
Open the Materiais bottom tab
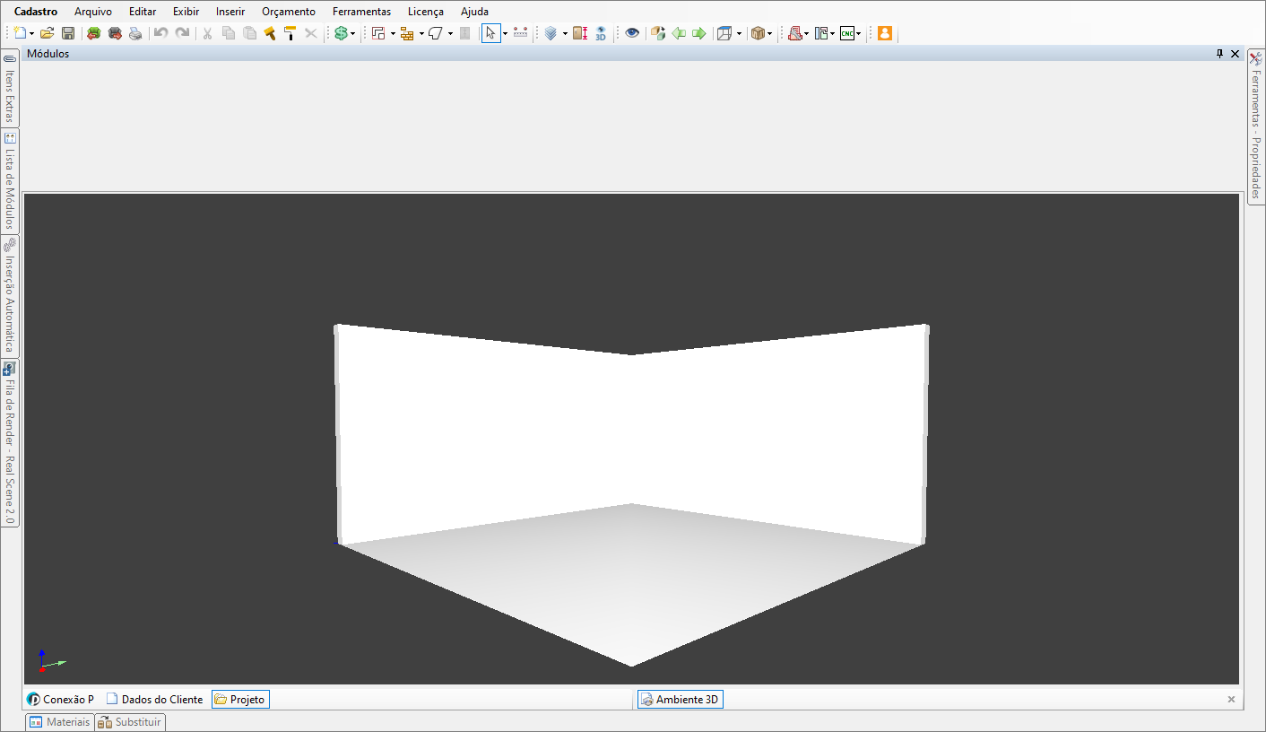[60, 722]
